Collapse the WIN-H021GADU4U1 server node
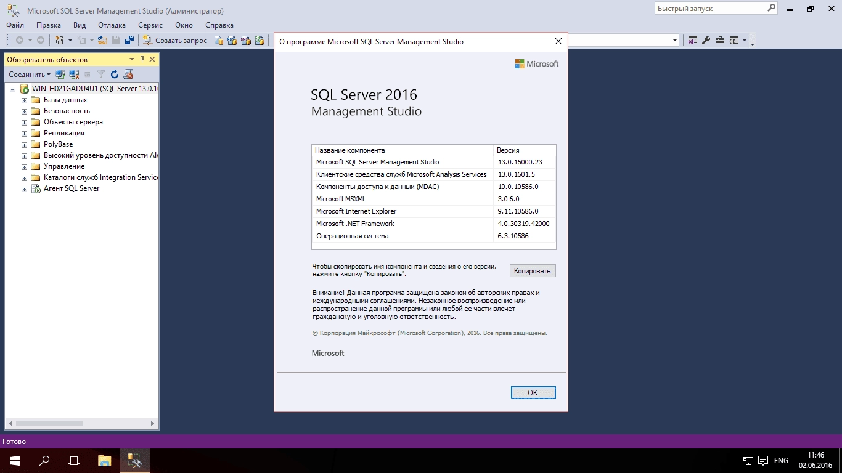 (x=12, y=89)
